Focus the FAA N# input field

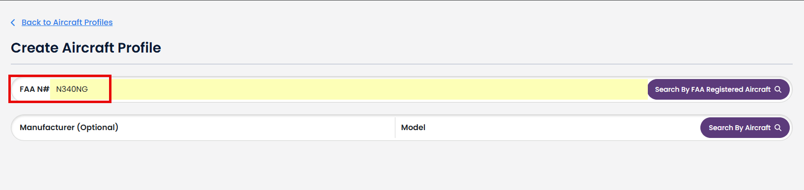pos(349,89)
